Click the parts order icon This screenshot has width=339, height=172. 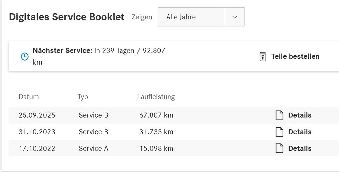(x=263, y=57)
